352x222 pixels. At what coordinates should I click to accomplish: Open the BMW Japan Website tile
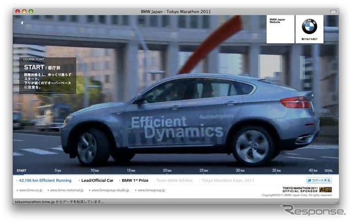(280, 29)
